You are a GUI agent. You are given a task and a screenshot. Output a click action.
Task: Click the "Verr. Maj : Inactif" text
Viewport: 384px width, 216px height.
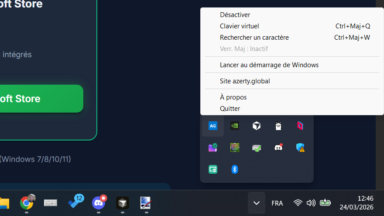click(x=243, y=49)
